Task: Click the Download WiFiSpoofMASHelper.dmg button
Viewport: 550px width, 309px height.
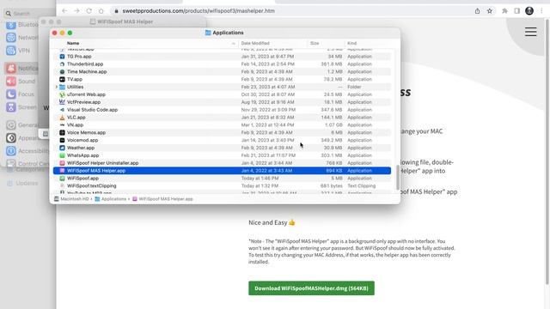Action: coord(311,288)
